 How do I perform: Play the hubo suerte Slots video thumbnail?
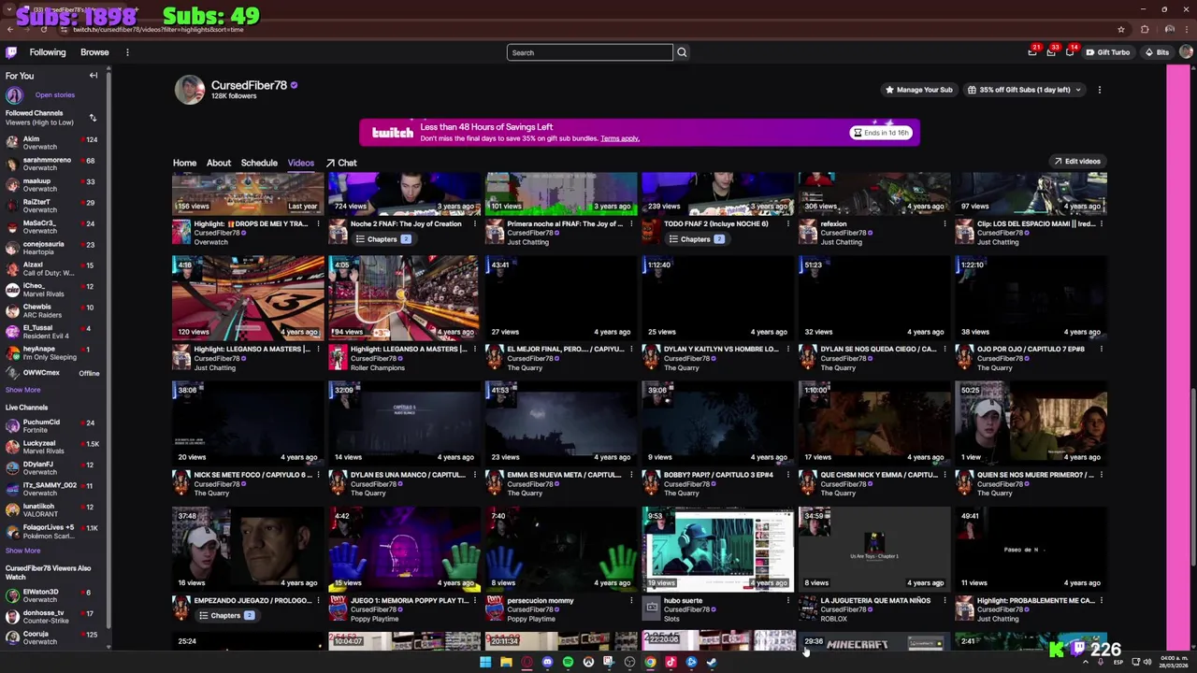[x=717, y=549]
